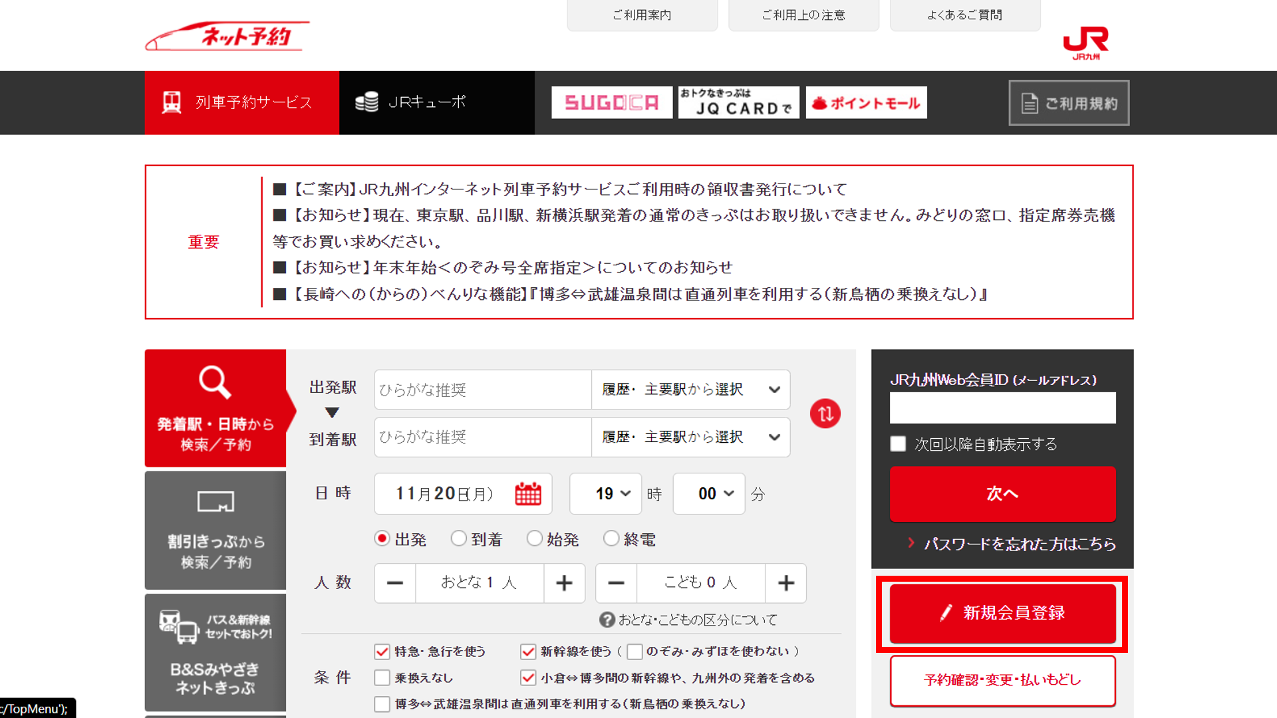Open the SUGOCA banner
Screen dimensions: 1277x718
[x=612, y=102]
